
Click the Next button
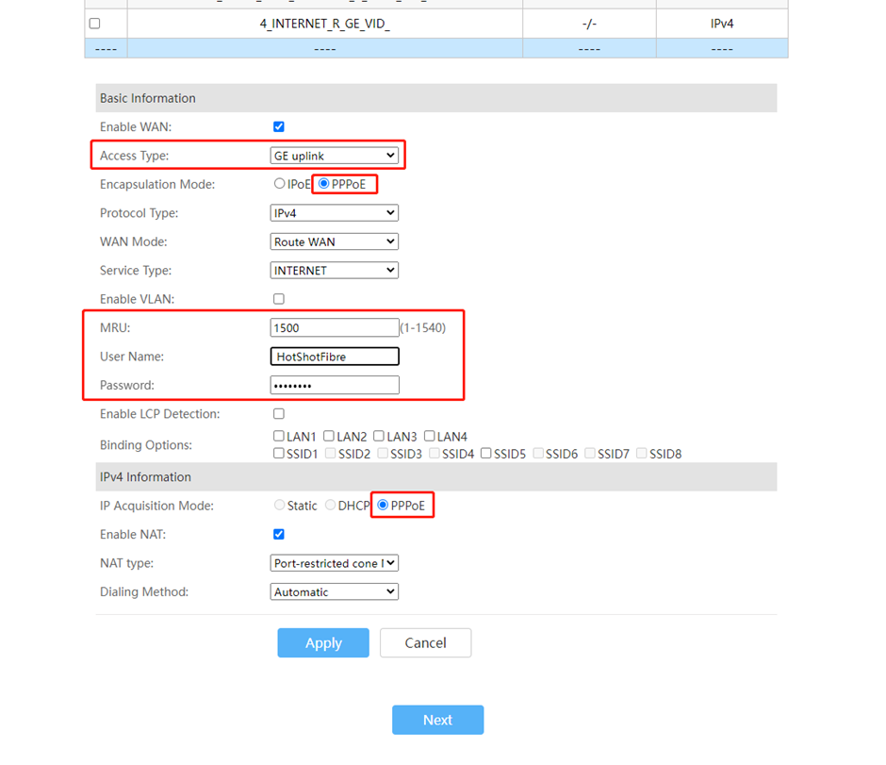click(x=438, y=720)
